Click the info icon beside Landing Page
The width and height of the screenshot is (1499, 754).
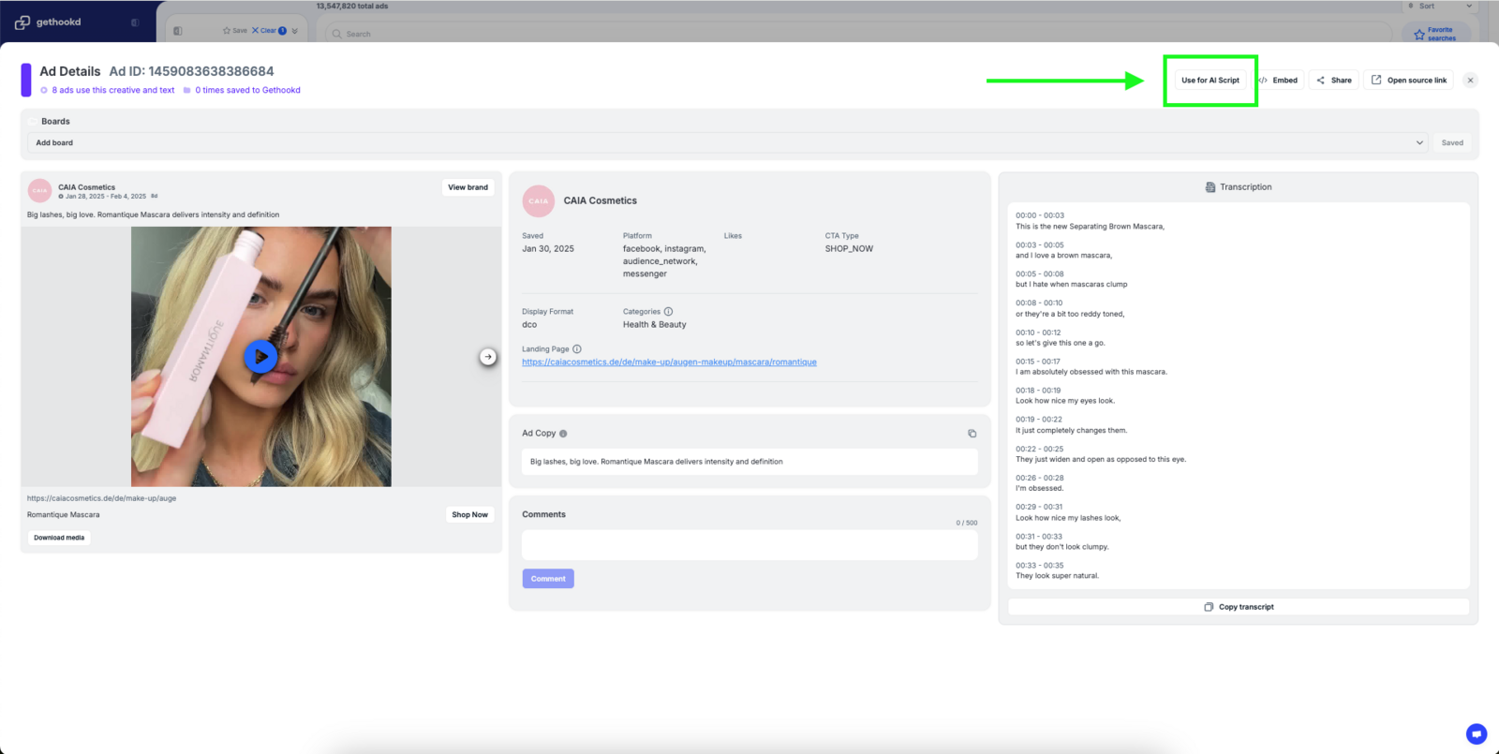tap(577, 349)
